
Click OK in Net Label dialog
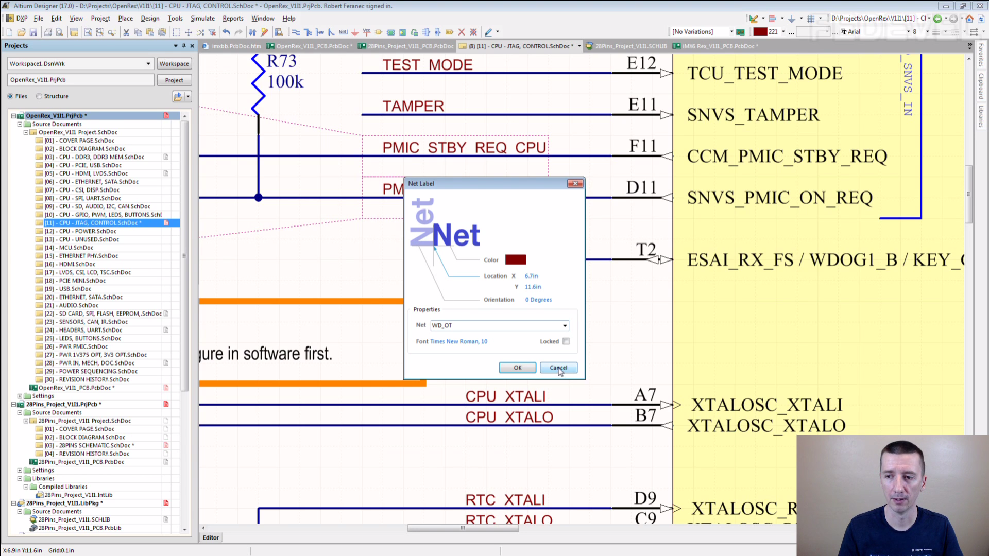[x=517, y=368]
